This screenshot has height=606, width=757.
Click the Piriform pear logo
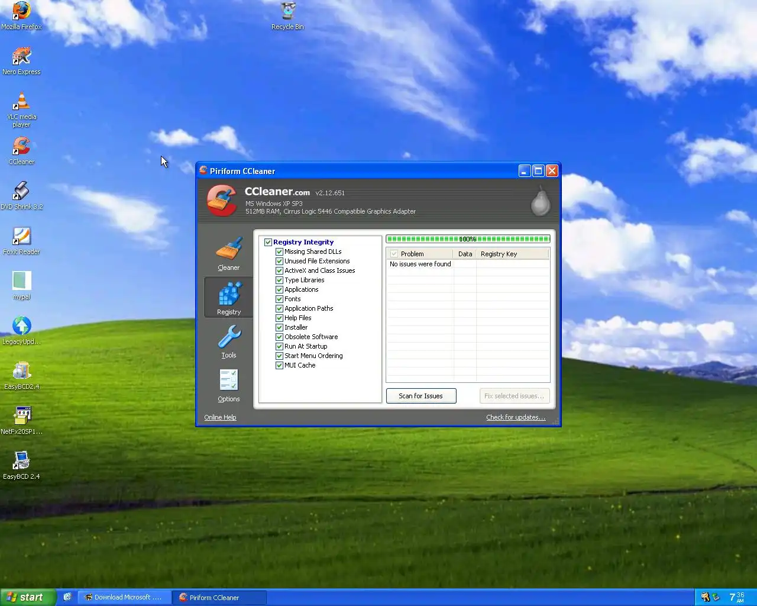click(x=540, y=201)
